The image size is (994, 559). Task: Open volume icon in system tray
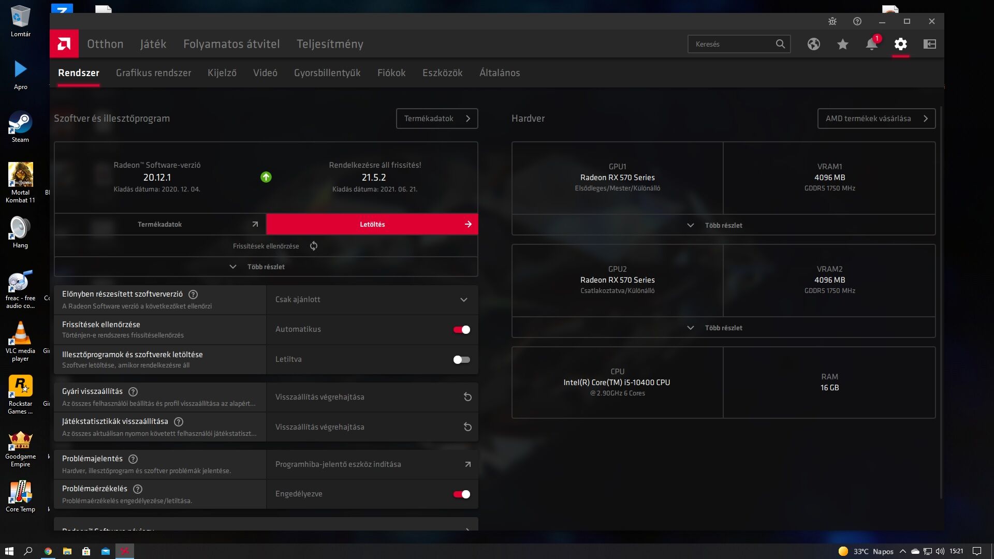940,551
